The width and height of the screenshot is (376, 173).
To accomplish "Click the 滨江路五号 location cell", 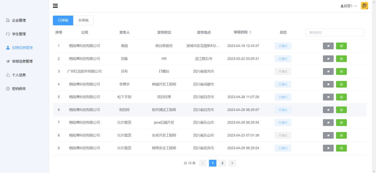I will [204, 59].
